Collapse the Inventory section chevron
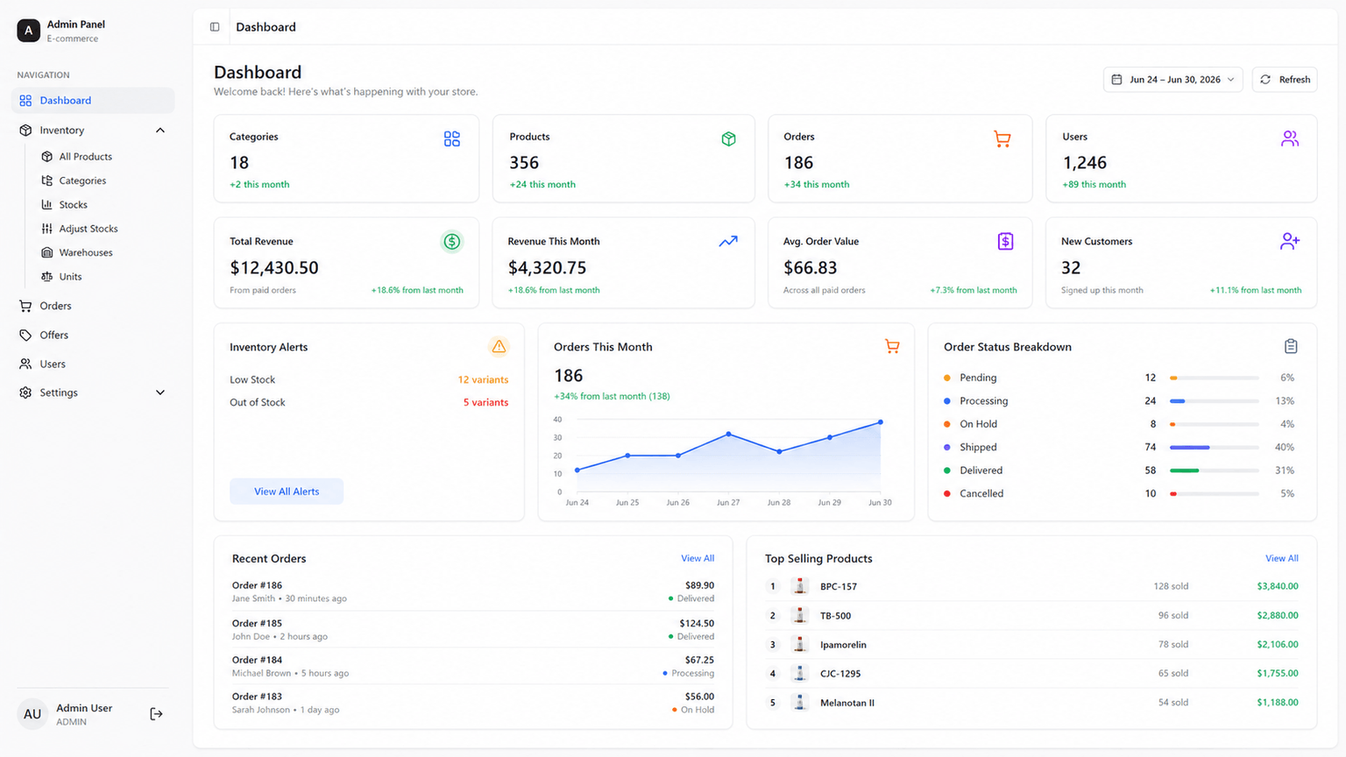The width and height of the screenshot is (1346, 757). [160, 131]
